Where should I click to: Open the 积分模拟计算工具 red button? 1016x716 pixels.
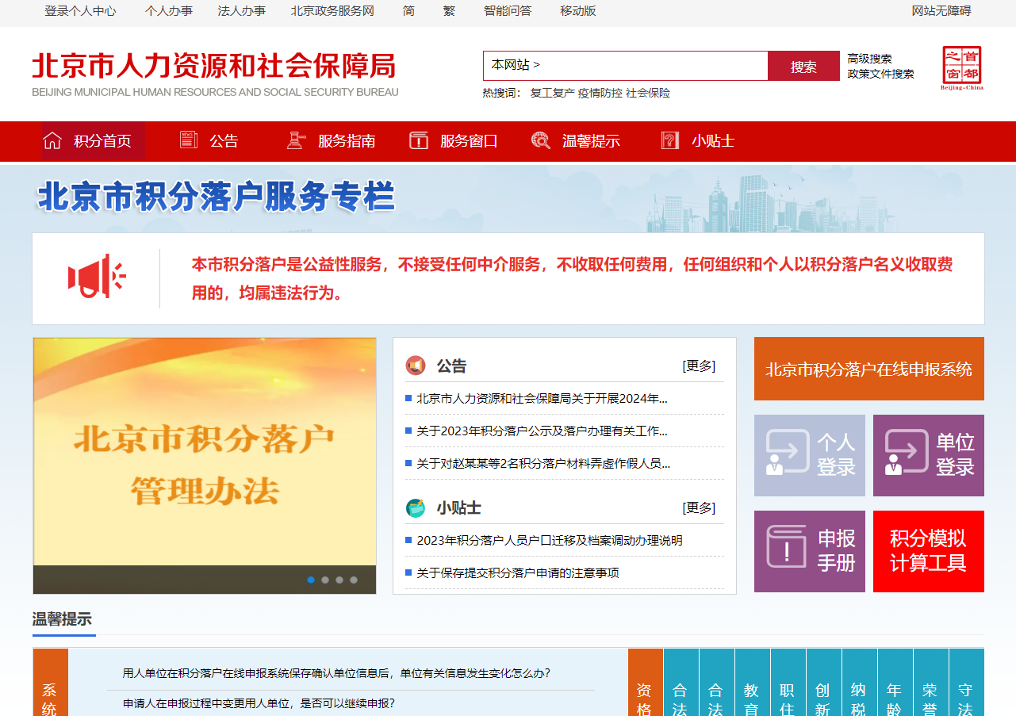[929, 551]
